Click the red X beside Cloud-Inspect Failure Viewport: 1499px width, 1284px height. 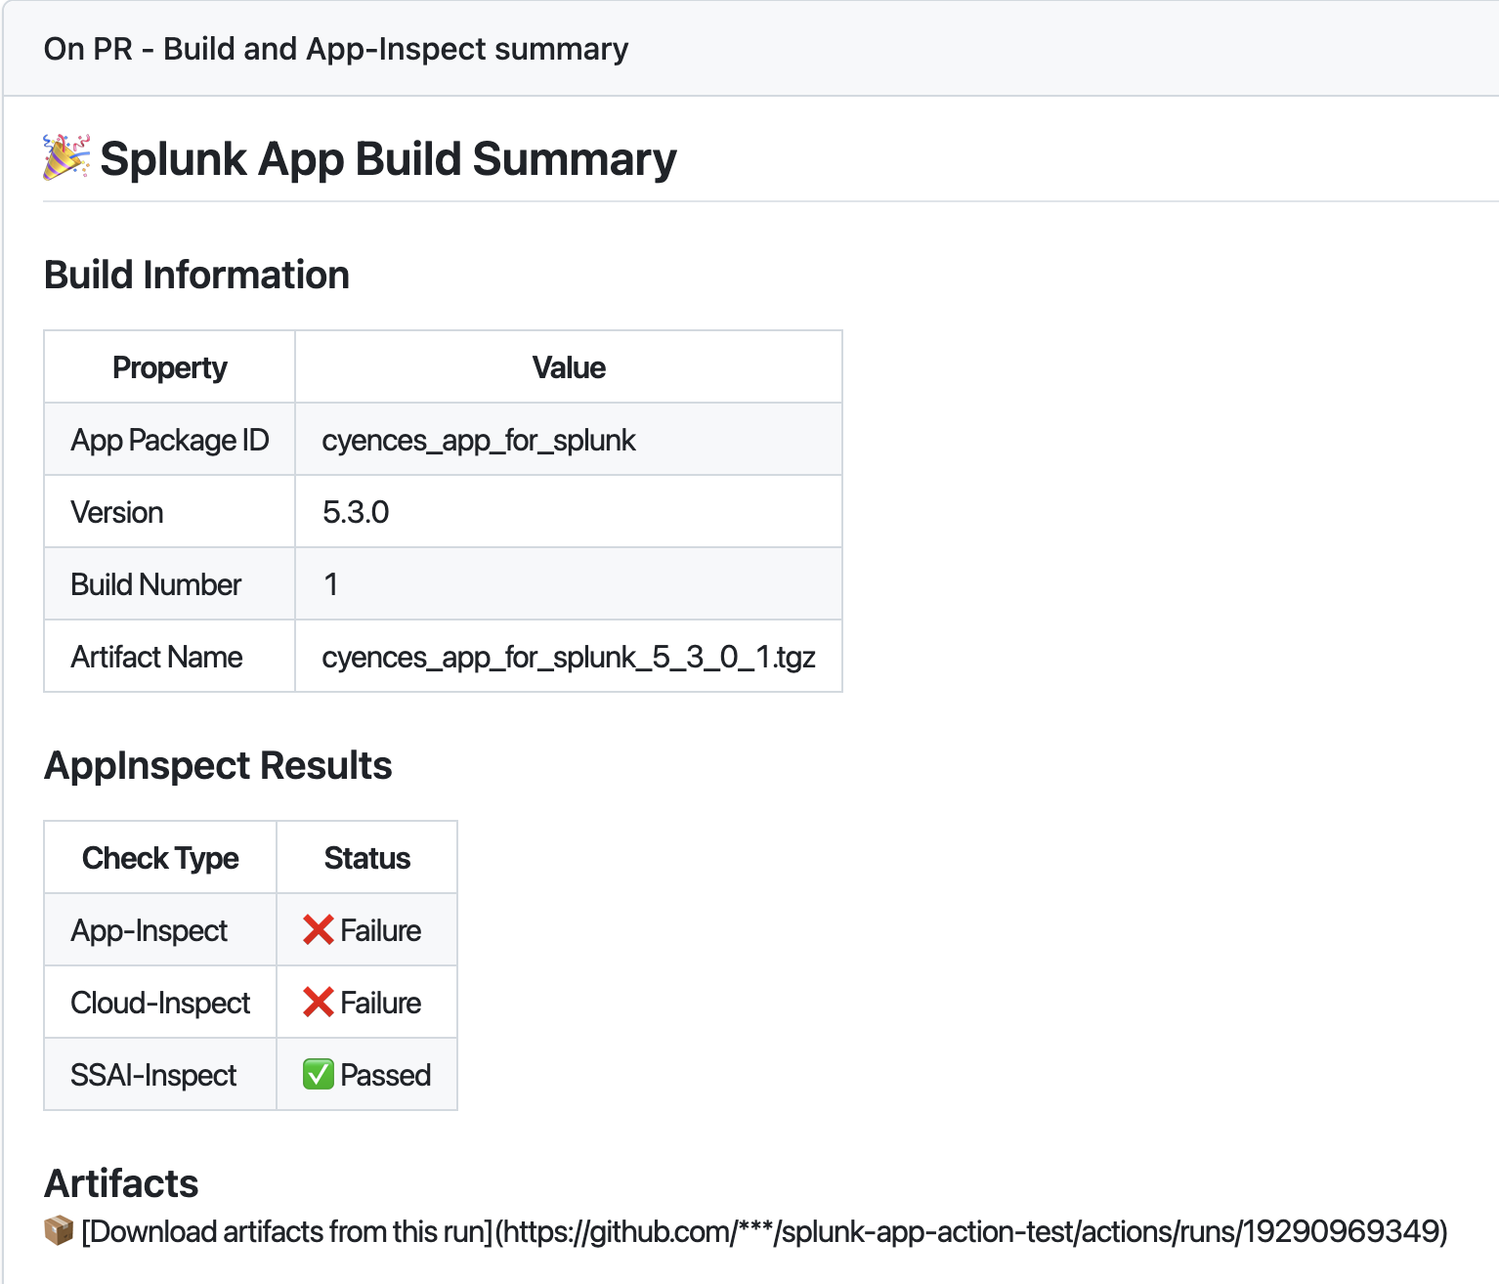319,1003
